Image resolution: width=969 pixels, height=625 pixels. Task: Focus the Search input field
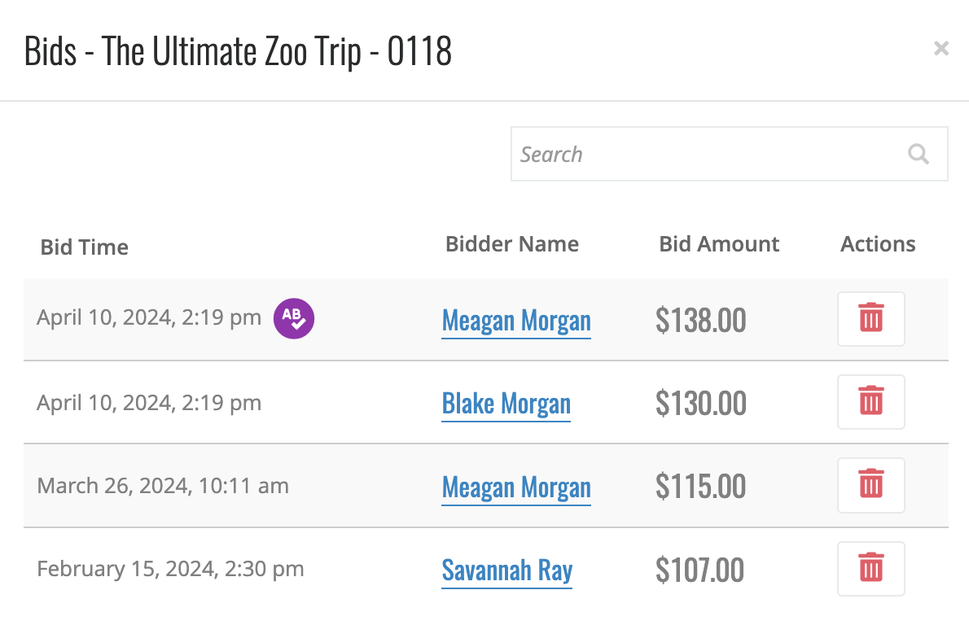point(730,154)
